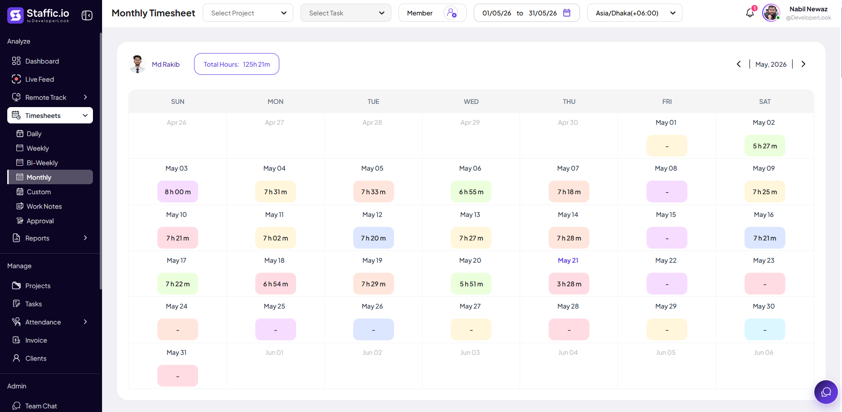Viewport: 842px width, 412px height.
Task: Go to previous month arrow
Action: click(739, 64)
